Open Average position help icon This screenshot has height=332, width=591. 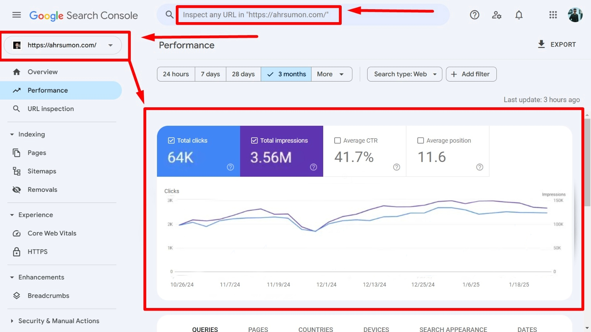pos(480,167)
